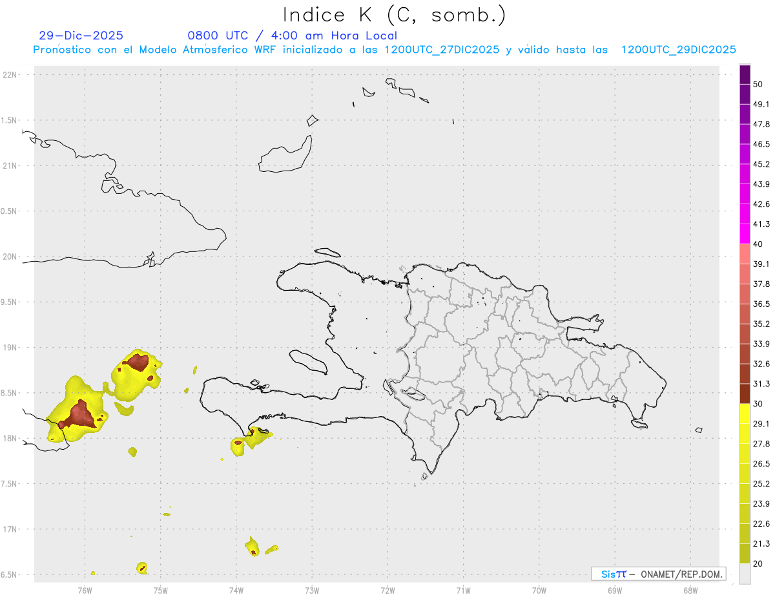Click the '41.3' colorbar value
775x599 pixels.
pyautogui.click(x=762, y=224)
